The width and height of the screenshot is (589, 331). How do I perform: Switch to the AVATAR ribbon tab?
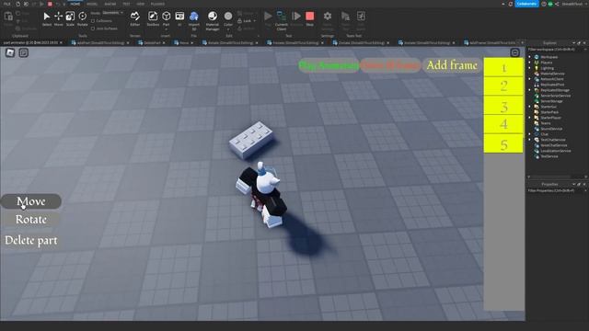pyautogui.click(x=110, y=4)
